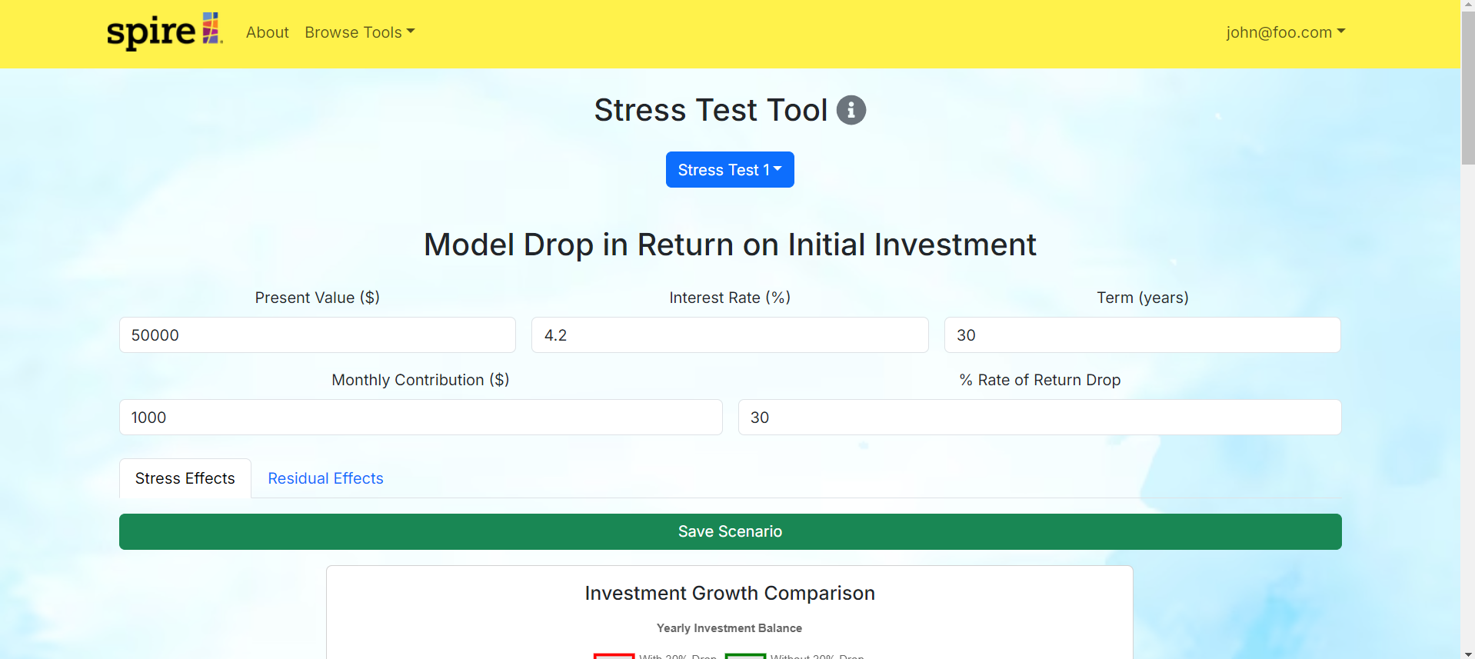This screenshot has width=1475, height=659.
Task: Open the Stress Test Tool info icon
Action: pos(851,110)
